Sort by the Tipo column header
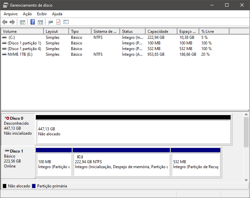 click(x=80, y=32)
